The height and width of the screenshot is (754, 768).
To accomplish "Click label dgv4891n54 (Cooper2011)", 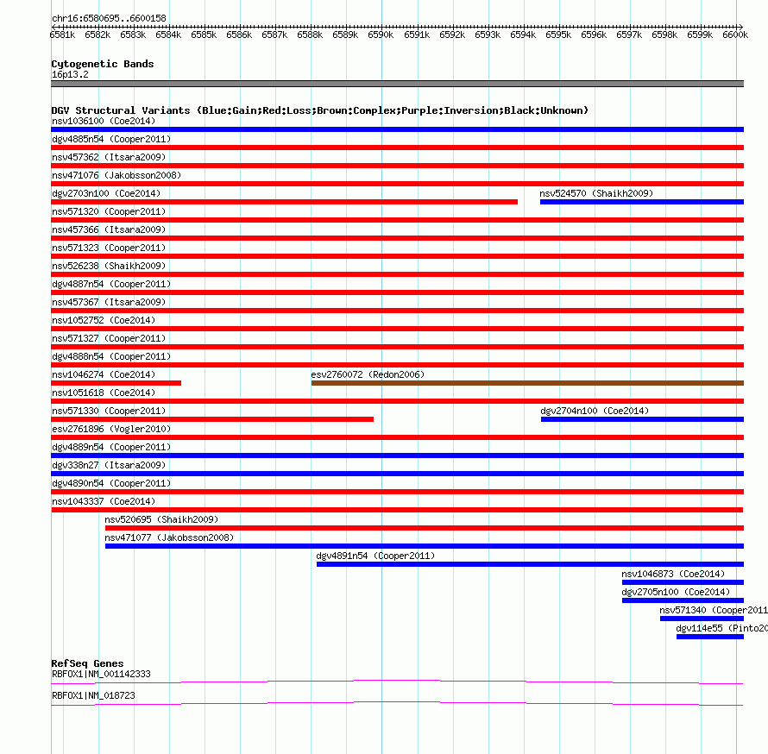I will pyautogui.click(x=375, y=556).
